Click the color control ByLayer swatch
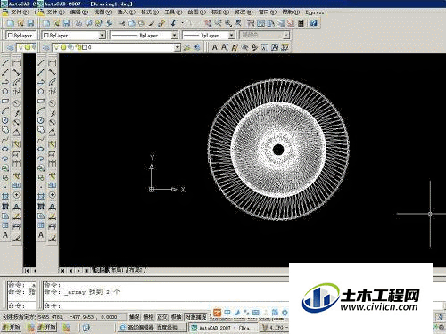The width and height of the screenshot is (446, 334). (x=73, y=35)
